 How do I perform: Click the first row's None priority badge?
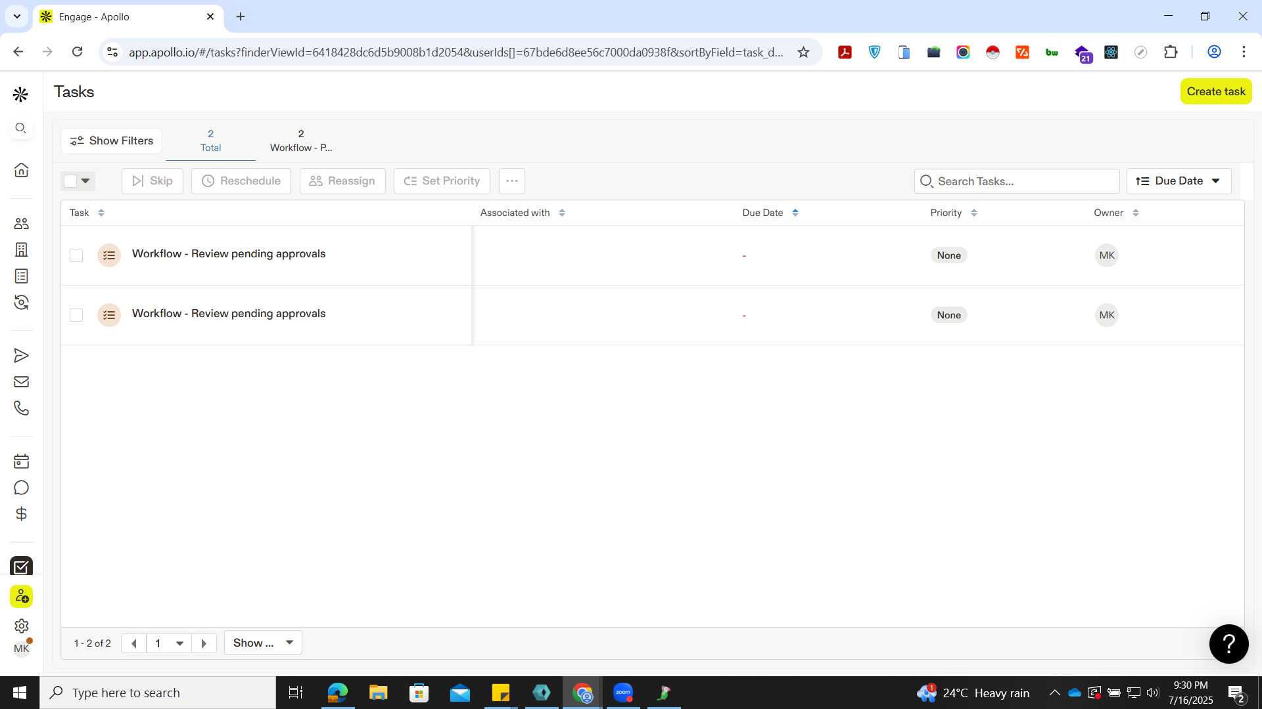tap(948, 255)
